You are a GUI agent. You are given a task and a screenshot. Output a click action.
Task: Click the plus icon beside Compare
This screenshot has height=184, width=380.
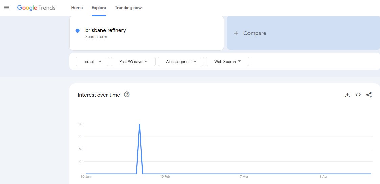tap(236, 33)
